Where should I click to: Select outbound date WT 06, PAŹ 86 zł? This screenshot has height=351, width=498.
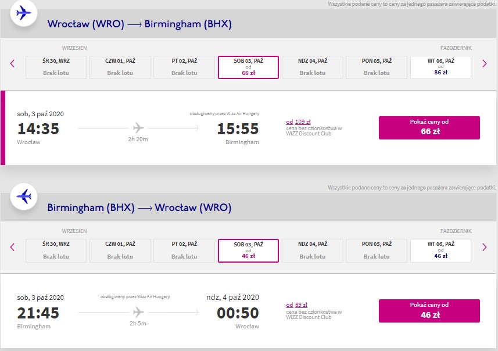pos(440,67)
